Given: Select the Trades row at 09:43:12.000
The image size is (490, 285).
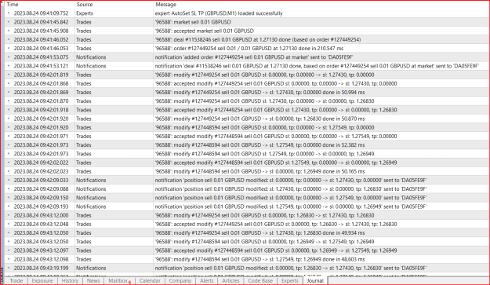Looking at the screenshot, I should [247, 215].
